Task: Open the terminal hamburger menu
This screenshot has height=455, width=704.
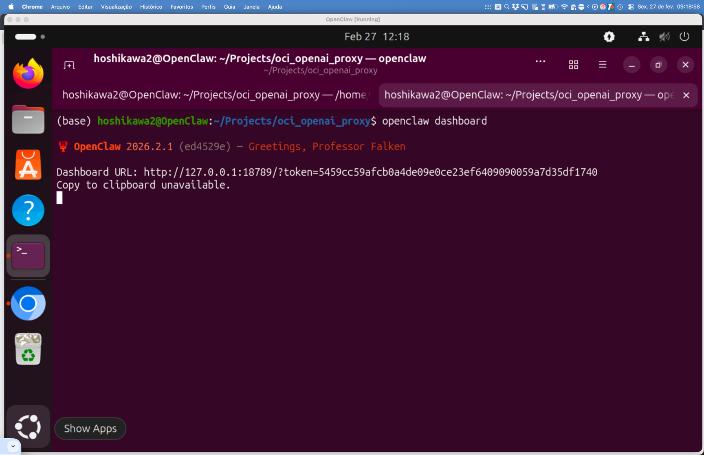Action: tap(603, 65)
